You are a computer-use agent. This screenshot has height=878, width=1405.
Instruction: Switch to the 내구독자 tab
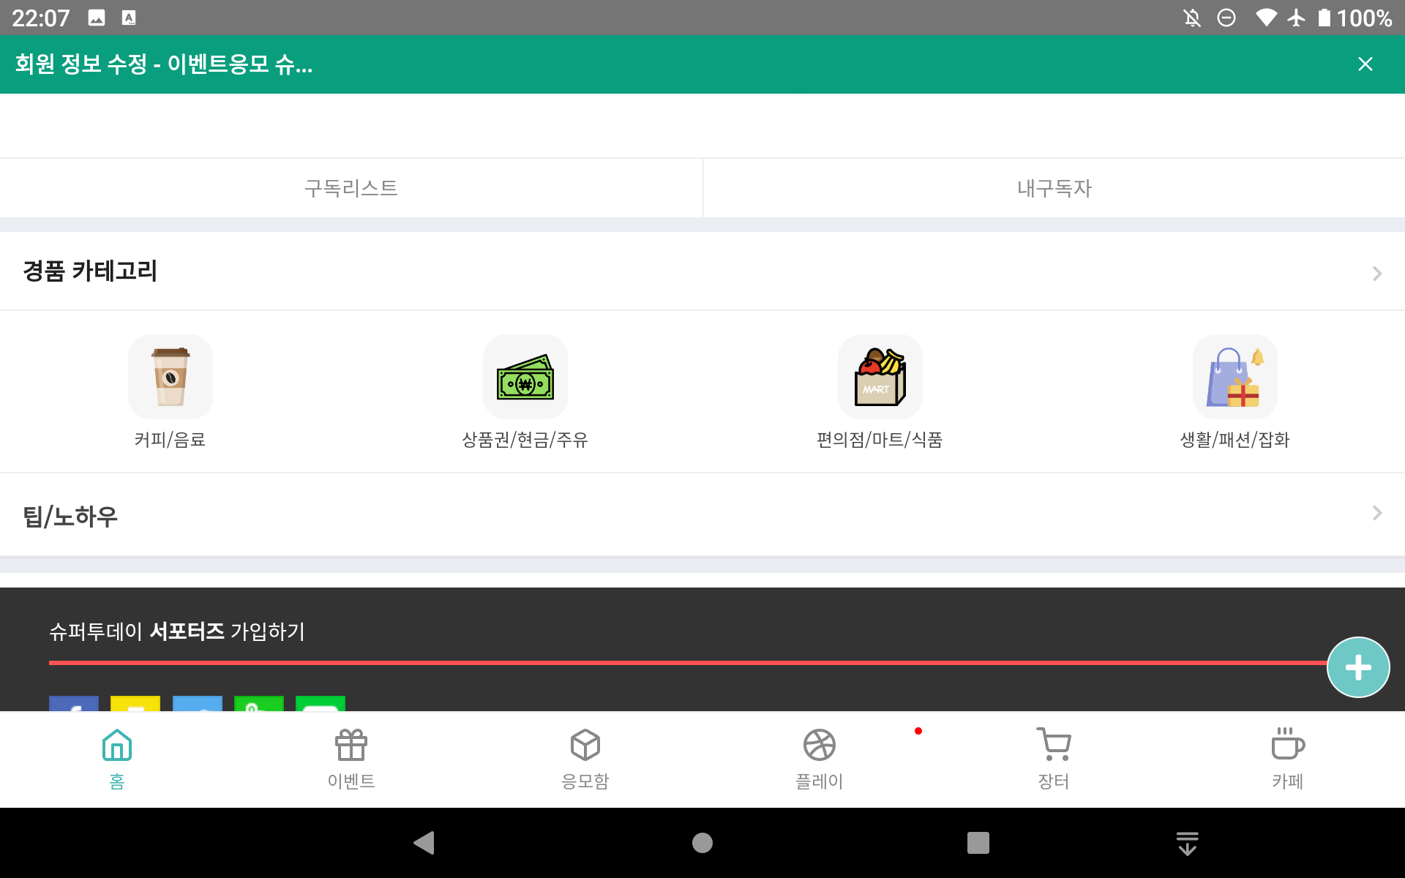(1054, 188)
